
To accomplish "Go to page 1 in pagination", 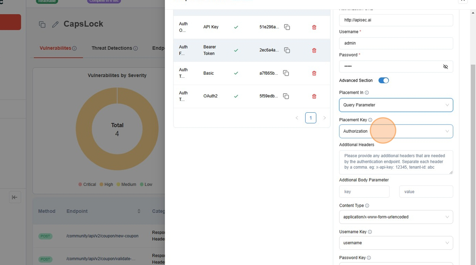I will pyautogui.click(x=311, y=118).
